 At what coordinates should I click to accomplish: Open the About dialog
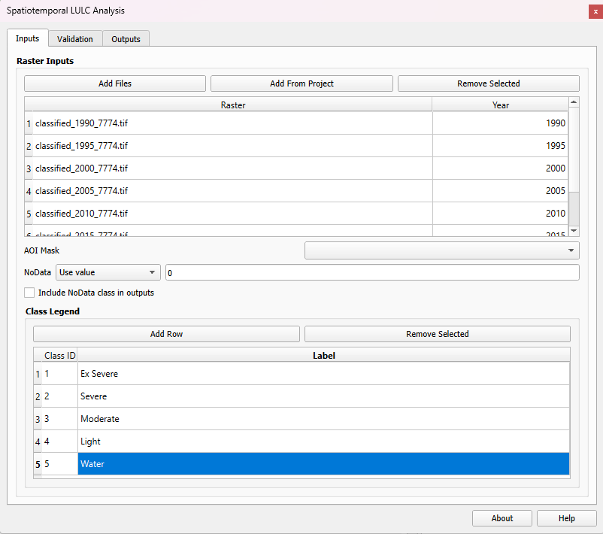pos(501,517)
